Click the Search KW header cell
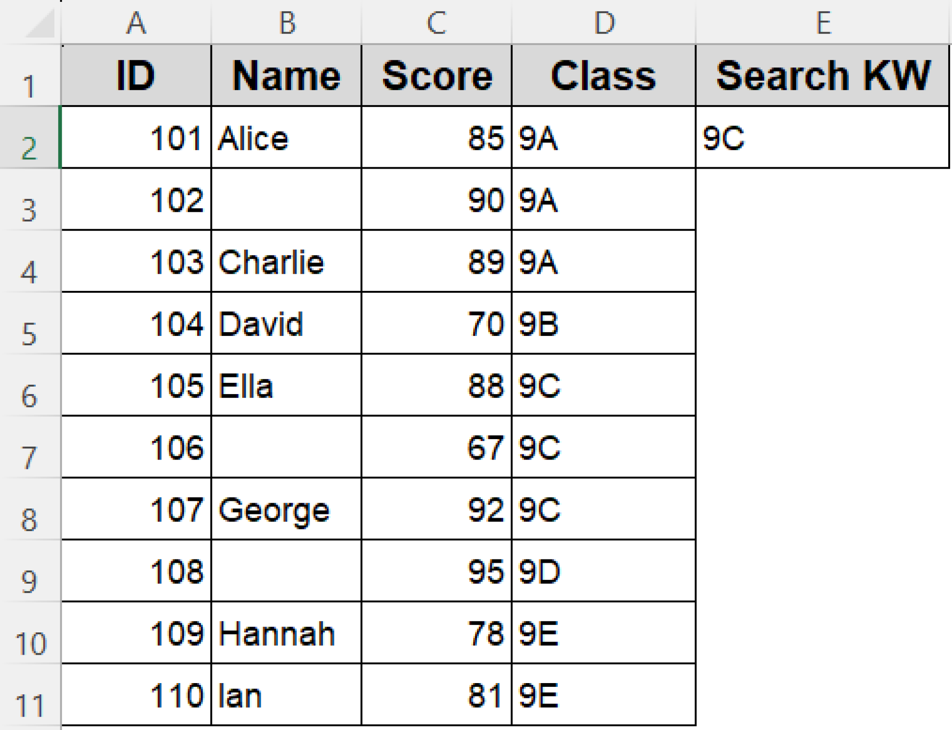952x730 pixels. [823, 76]
